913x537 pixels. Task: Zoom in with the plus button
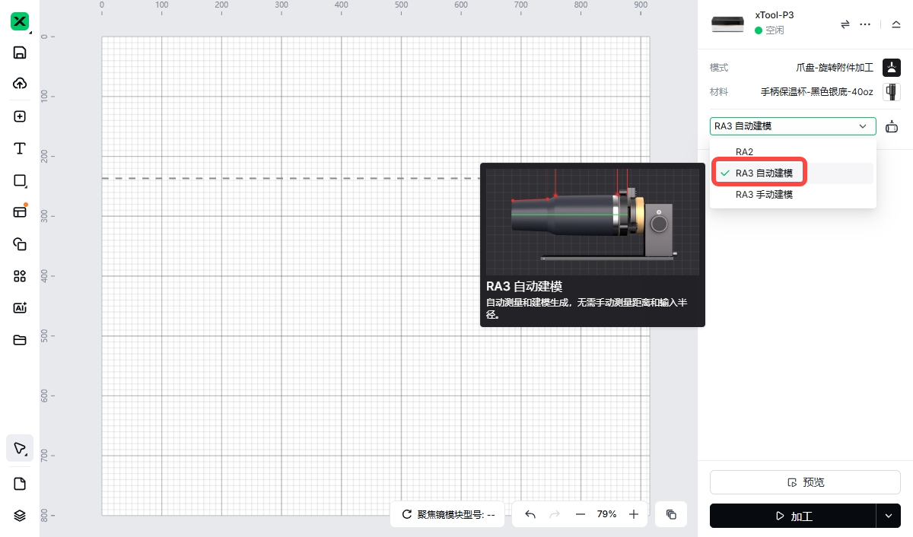click(x=634, y=515)
